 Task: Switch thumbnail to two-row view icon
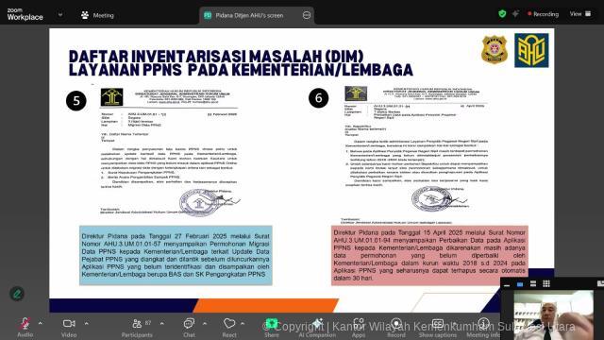pos(533,284)
